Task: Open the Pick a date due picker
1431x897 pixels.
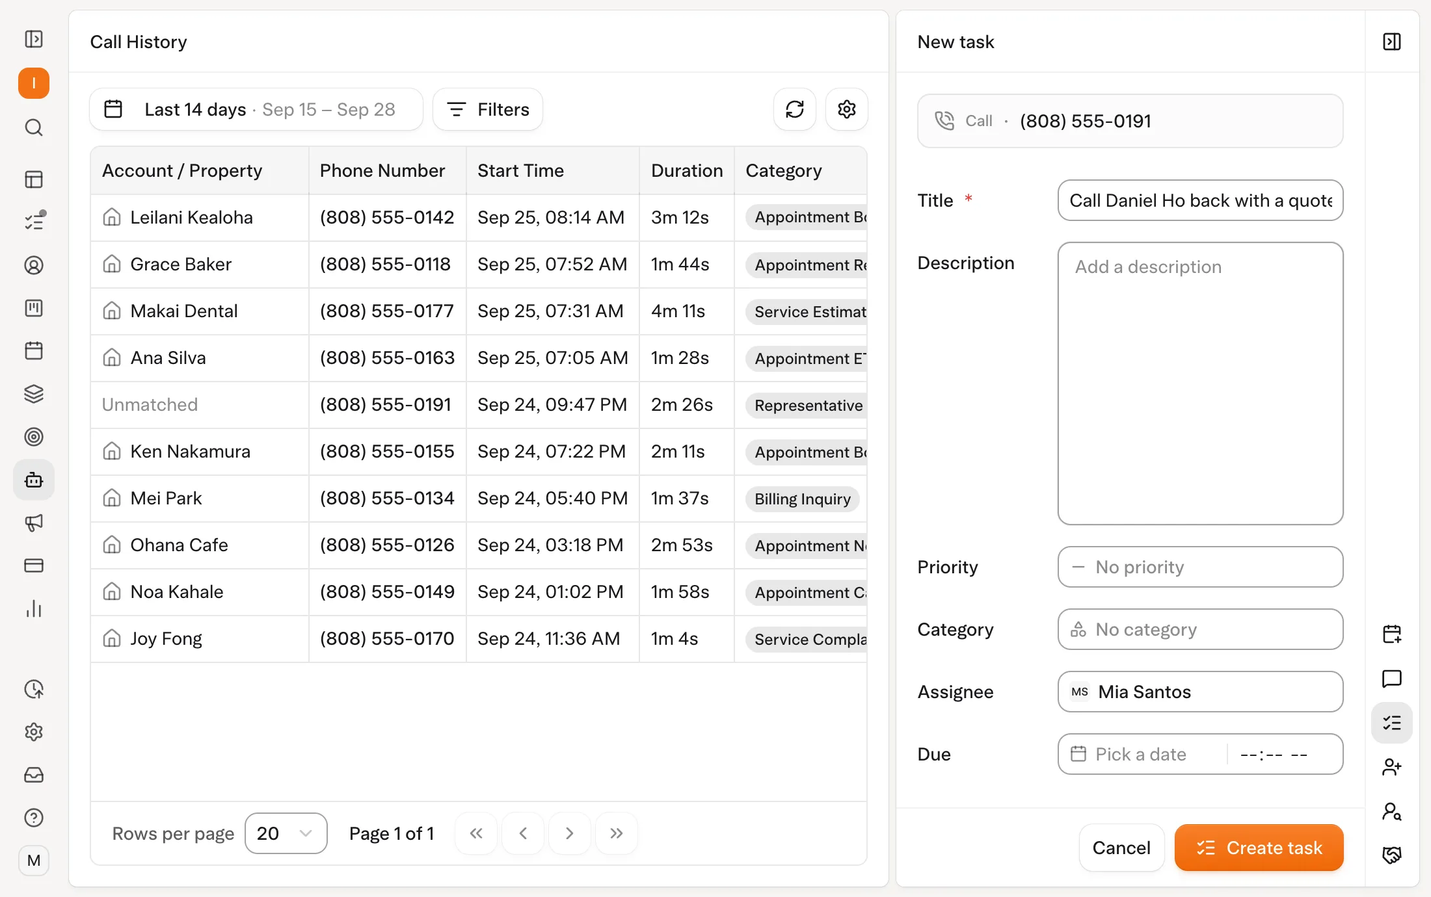Action: 1142,754
